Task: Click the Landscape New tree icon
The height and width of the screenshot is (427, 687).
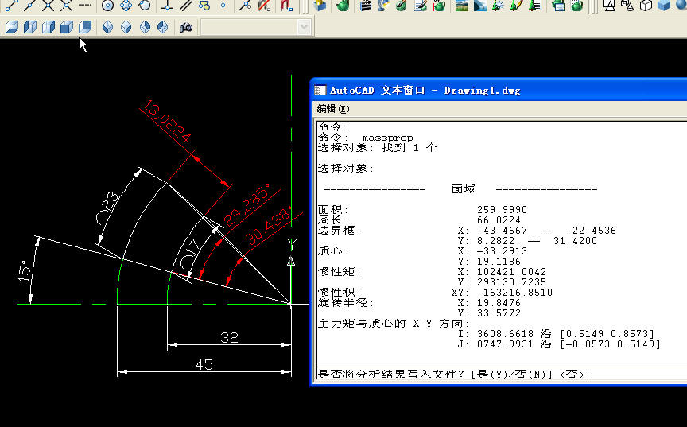Action: (499, 6)
